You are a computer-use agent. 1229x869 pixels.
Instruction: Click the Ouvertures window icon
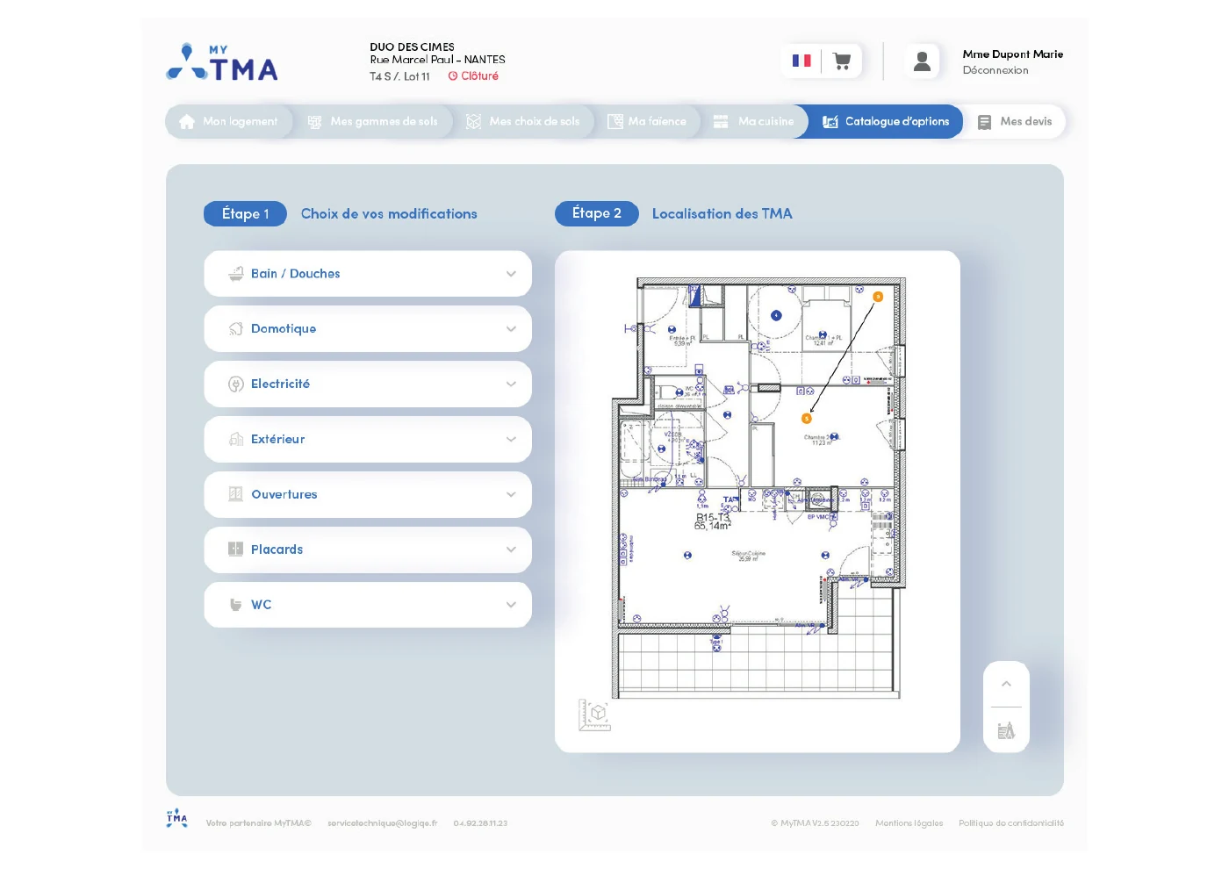236,494
